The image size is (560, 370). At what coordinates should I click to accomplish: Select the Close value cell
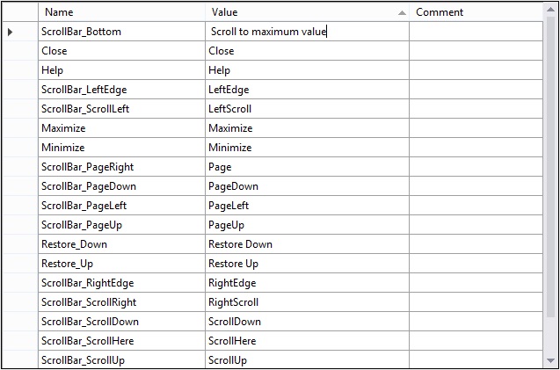click(308, 51)
